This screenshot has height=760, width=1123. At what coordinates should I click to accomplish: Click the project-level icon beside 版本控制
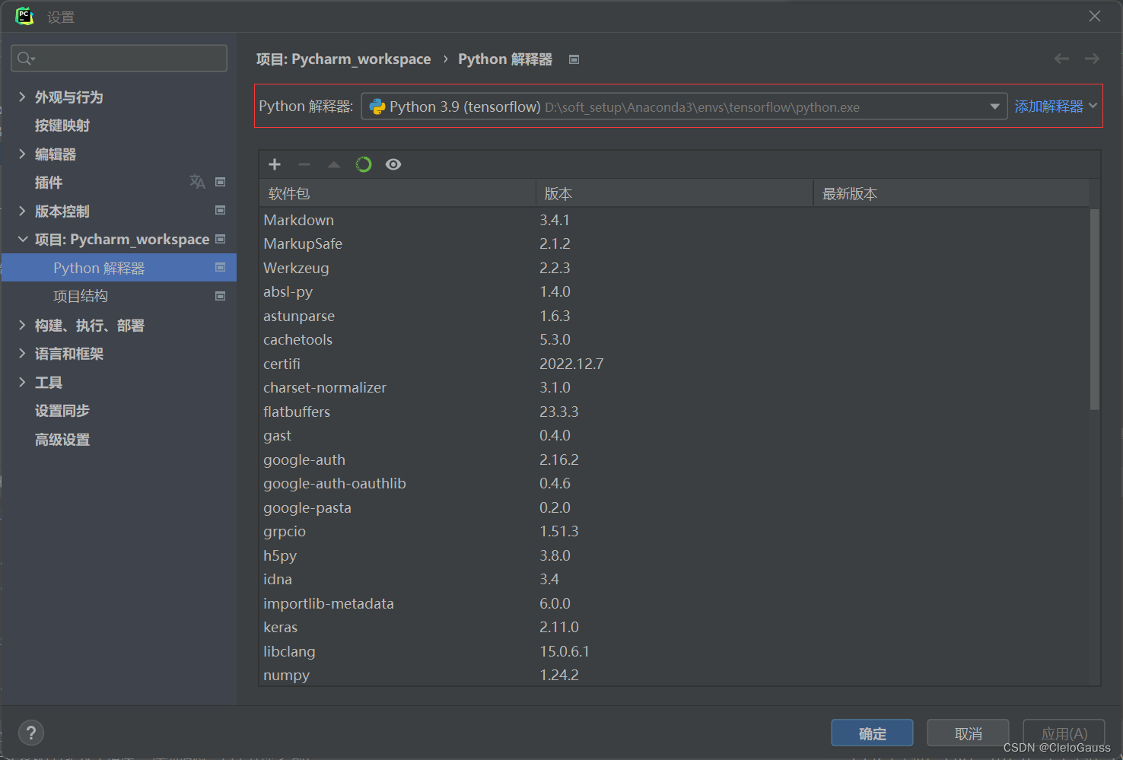point(221,210)
